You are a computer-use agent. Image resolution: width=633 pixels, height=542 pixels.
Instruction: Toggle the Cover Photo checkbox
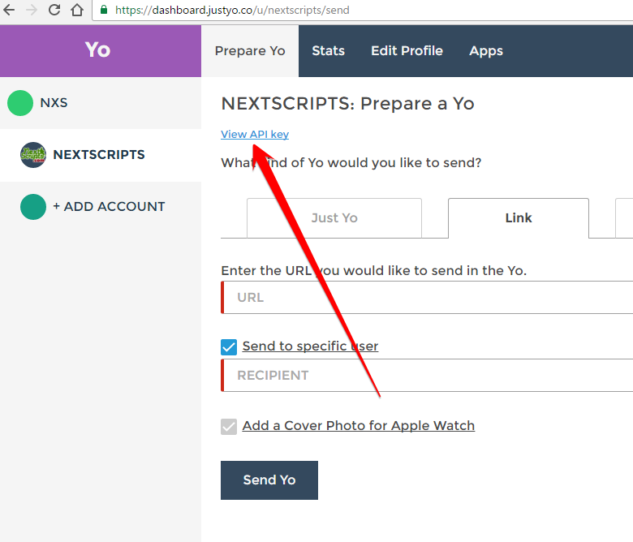(229, 427)
